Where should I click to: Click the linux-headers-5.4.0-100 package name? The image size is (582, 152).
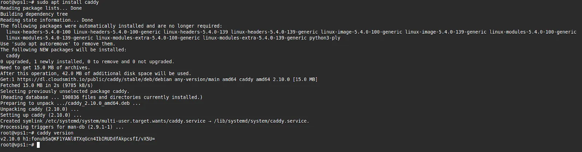(38, 32)
